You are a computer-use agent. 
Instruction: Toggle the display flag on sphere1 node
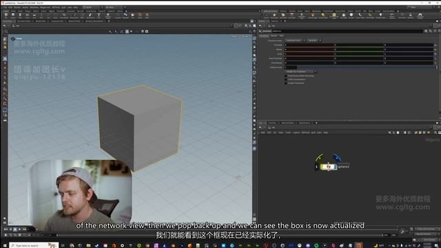(336, 167)
